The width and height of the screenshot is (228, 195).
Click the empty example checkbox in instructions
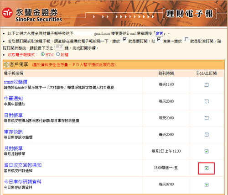tap(187, 39)
